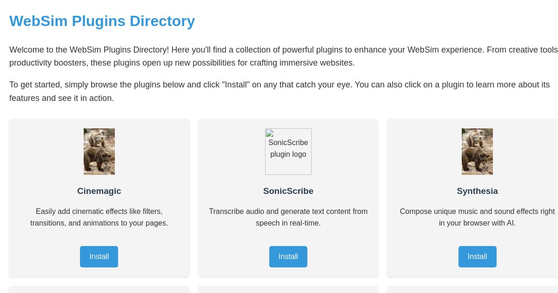
Task: Select the bear image on the Synthesia card
Action: (x=477, y=151)
